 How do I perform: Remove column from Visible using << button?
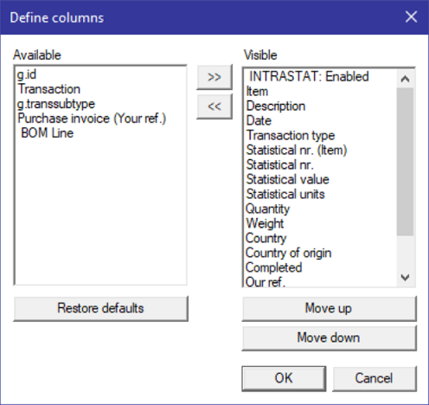click(x=214, y=106)
